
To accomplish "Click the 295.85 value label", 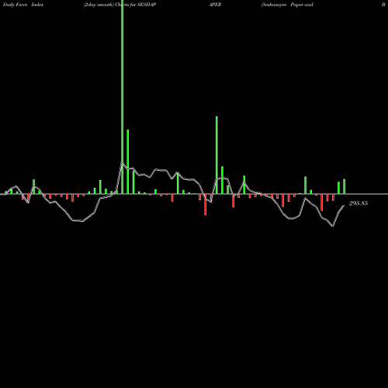I will (x=359, y=203).
